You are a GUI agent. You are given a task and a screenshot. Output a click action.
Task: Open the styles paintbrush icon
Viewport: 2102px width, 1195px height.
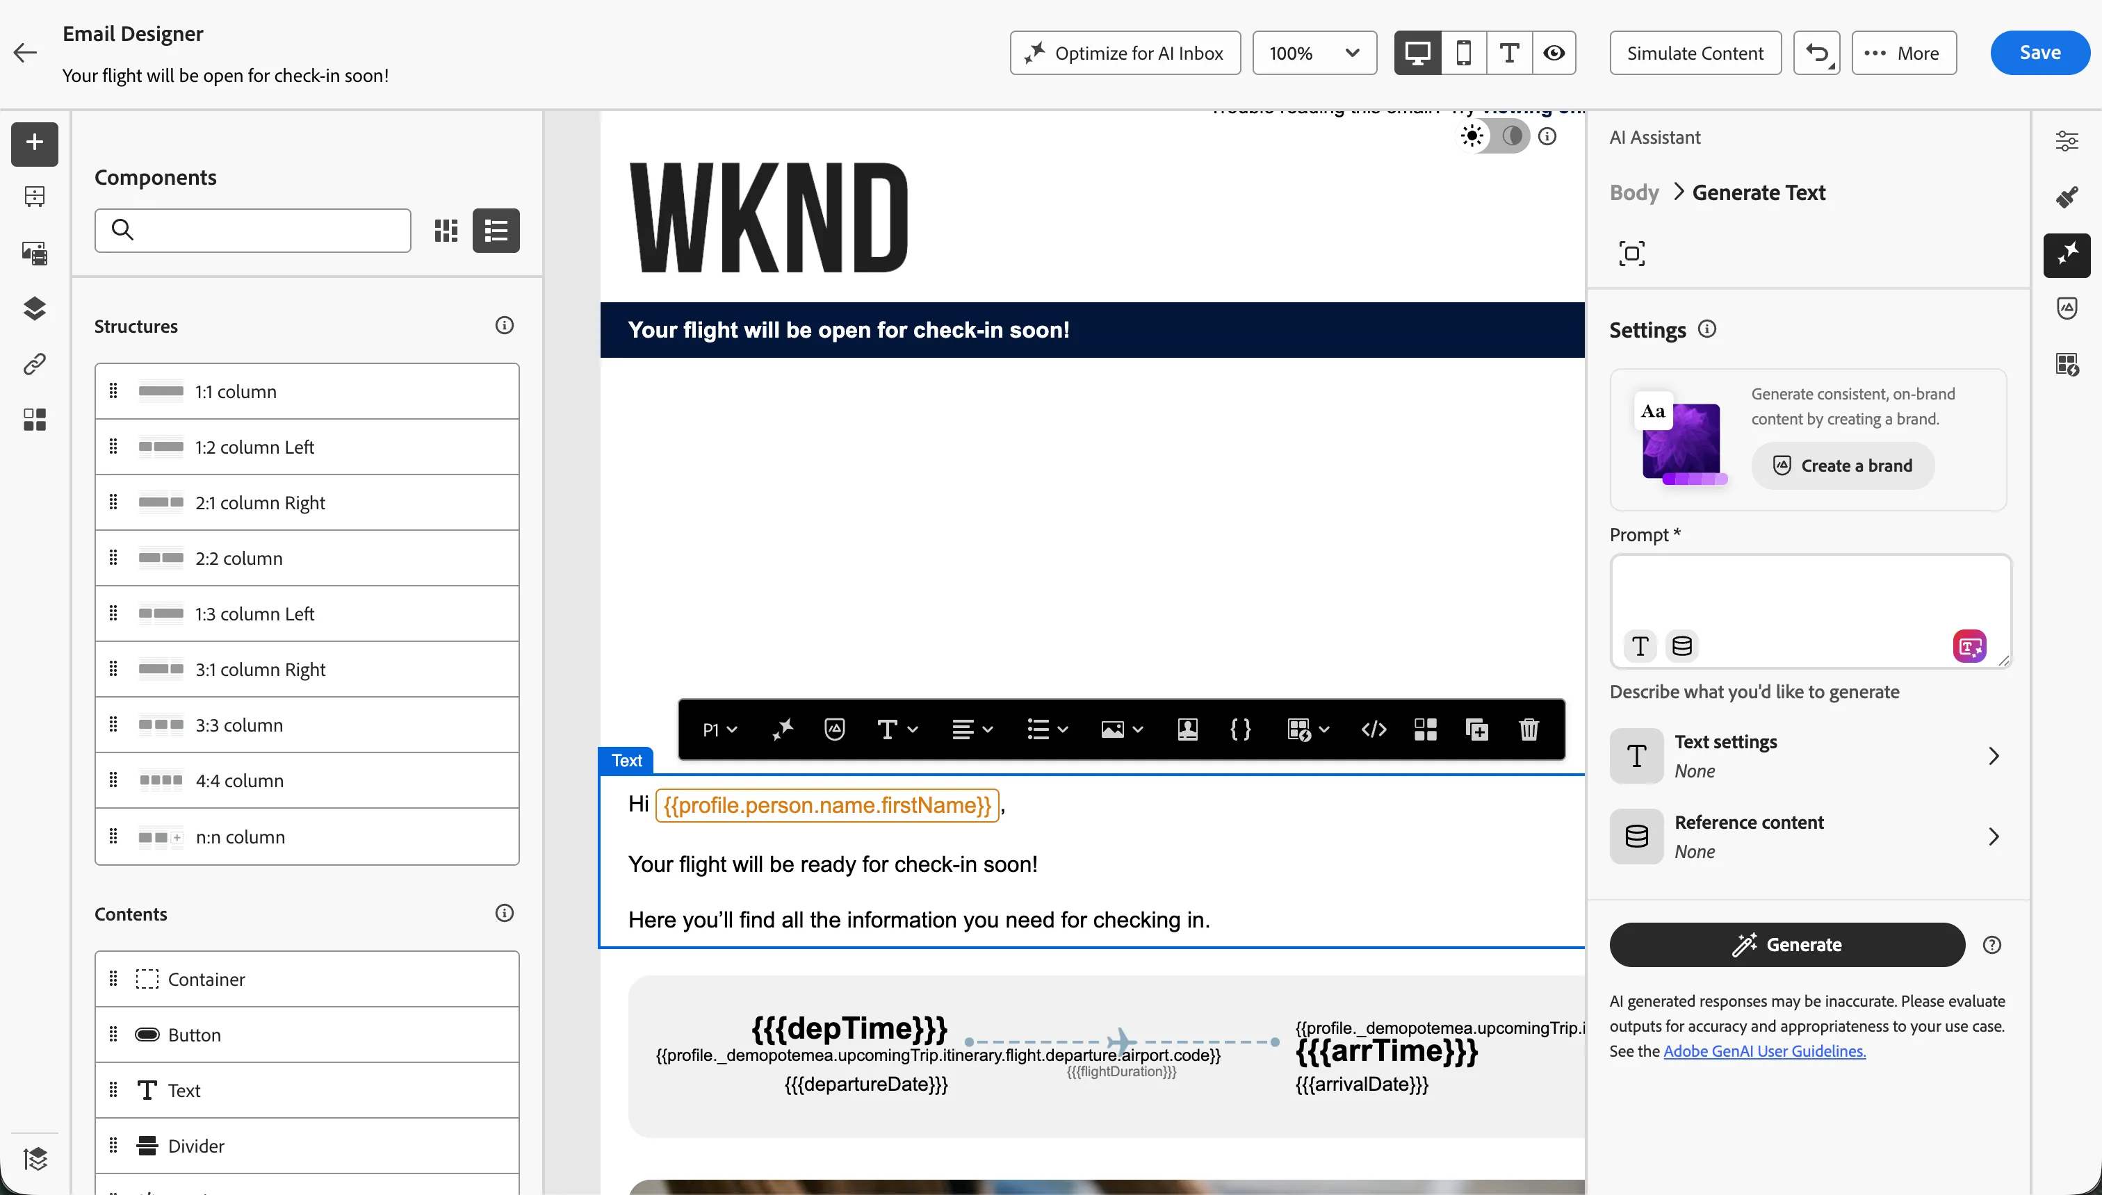(x=2067, y=197)
